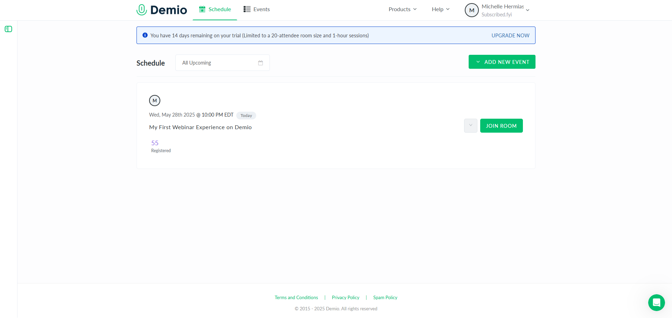The image size is (672, 318).
Task: Click the Today badge
Action: tap(246, 116)
